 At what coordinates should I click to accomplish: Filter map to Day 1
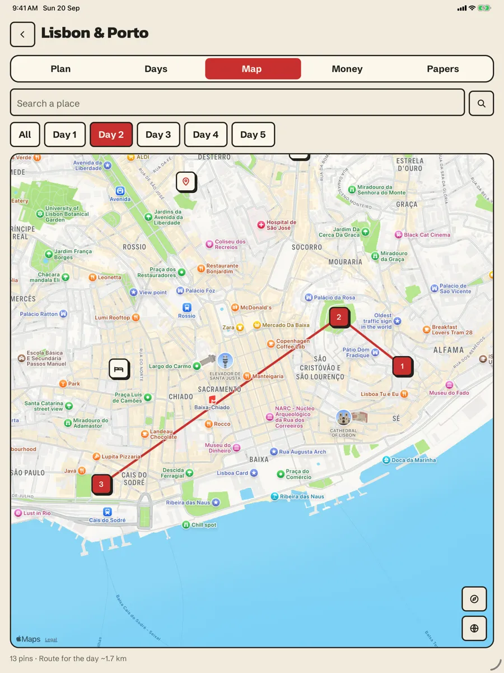pos(65,135)
